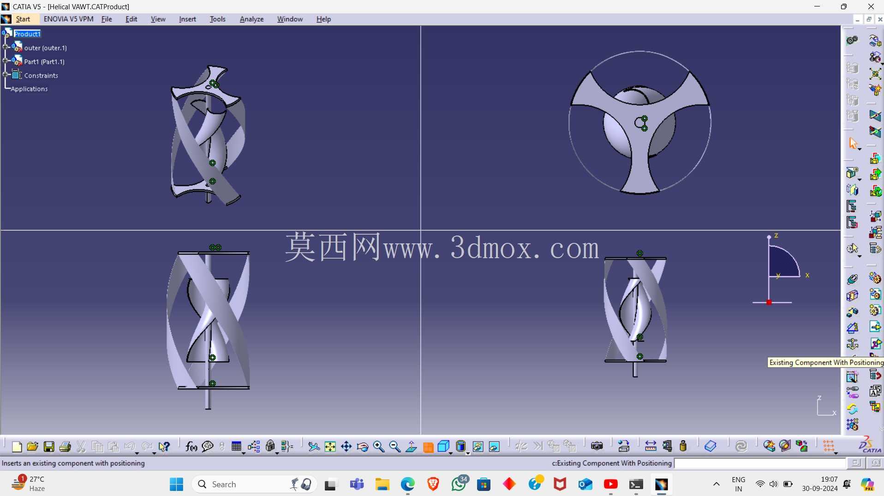This screenshot has height=496, width=884.
Task: Open a file with the Open folder icon
Action: [32, 446]
